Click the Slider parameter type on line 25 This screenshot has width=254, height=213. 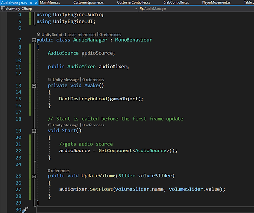[127, 176]
